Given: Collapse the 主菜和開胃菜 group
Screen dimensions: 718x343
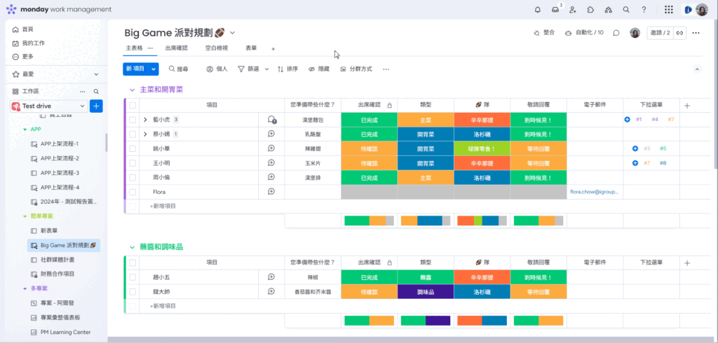Looking at the screenshot, I should 132,90.
